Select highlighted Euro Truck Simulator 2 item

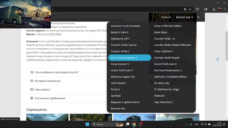coord(130,58)
